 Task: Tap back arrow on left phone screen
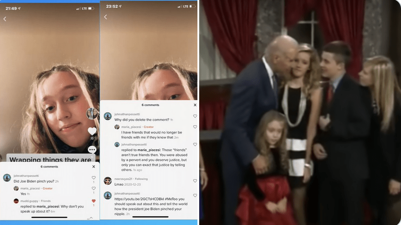[5, 19]
